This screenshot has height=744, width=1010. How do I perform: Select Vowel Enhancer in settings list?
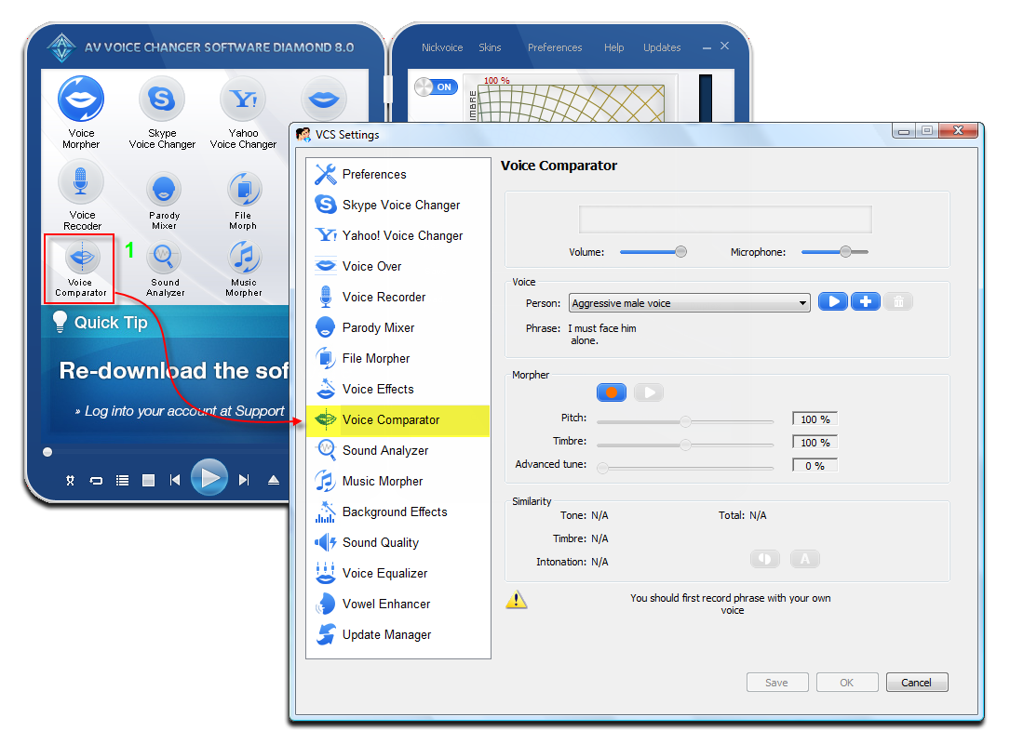[x=398, y=604]
